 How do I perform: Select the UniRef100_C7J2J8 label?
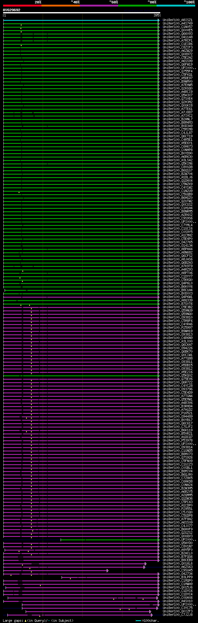178,615
